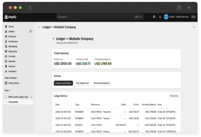Screen dimensions: 201x137
Task: Click the Markets globe icon
Action: pos(6,61)
